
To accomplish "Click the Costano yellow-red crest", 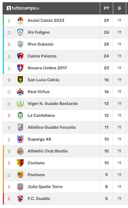I will (20, 163).
